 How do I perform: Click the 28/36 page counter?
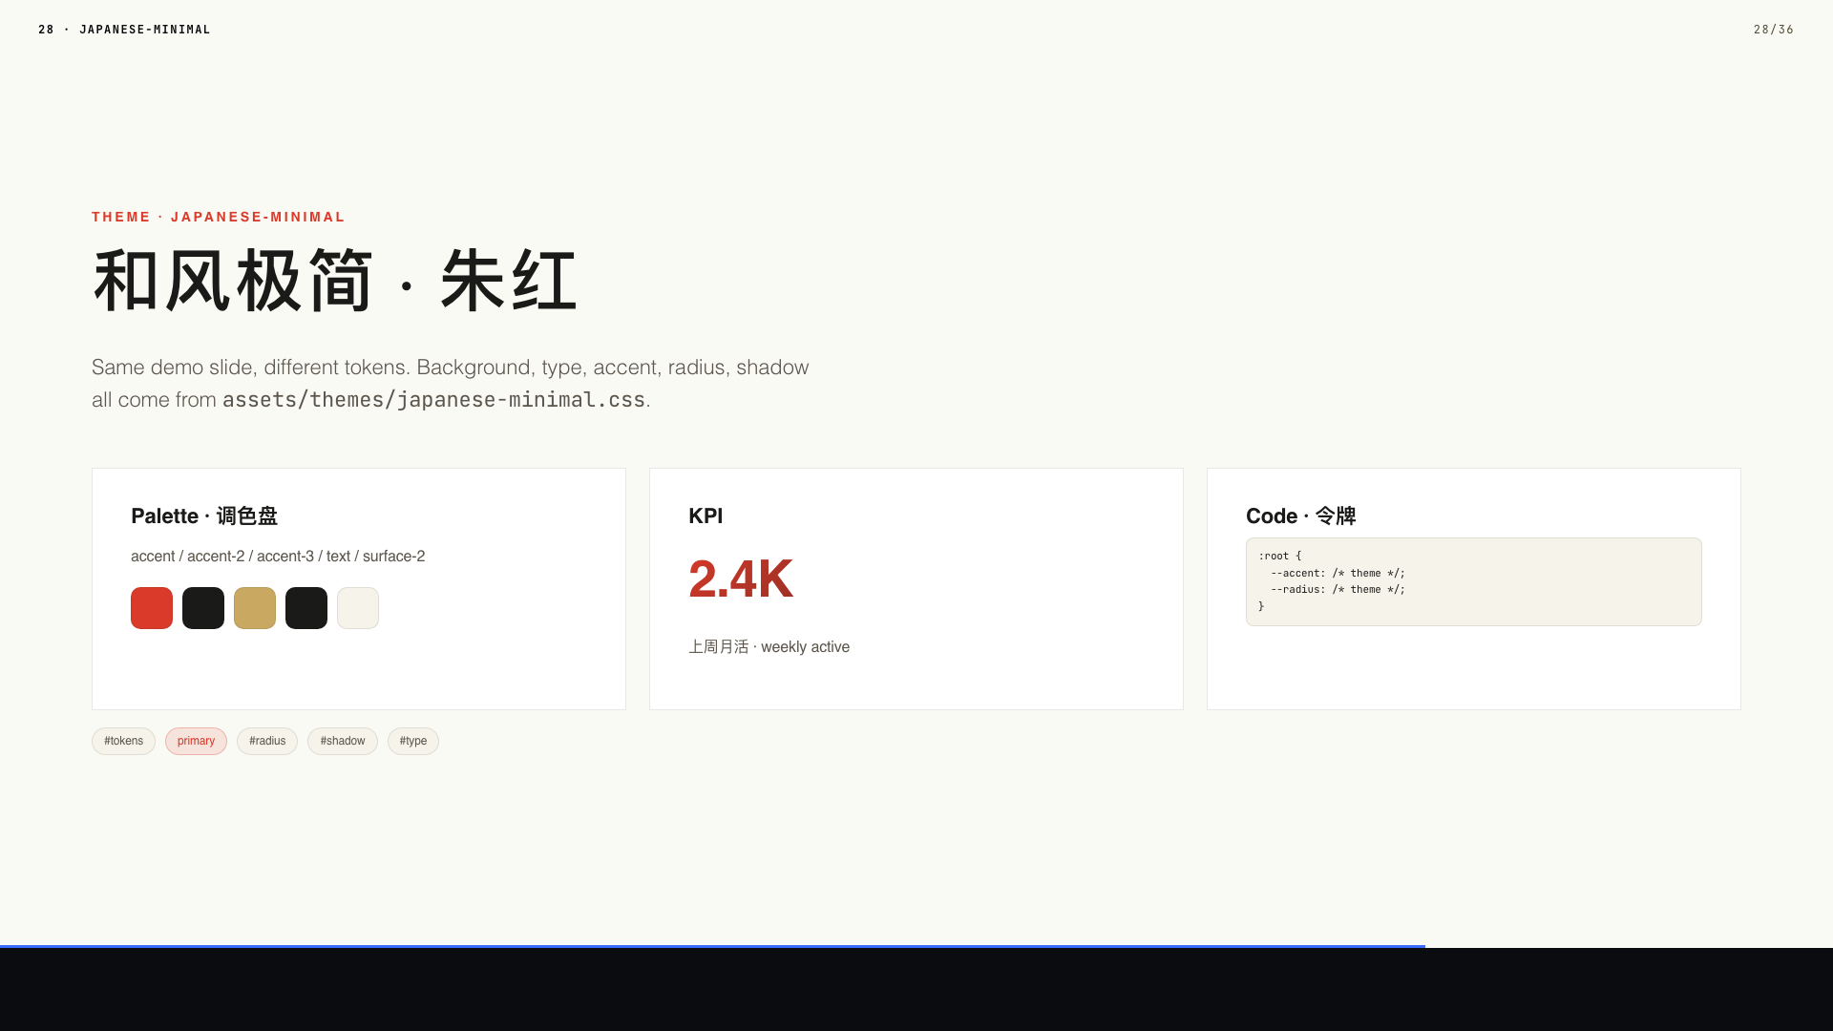tap(1773, 30)
